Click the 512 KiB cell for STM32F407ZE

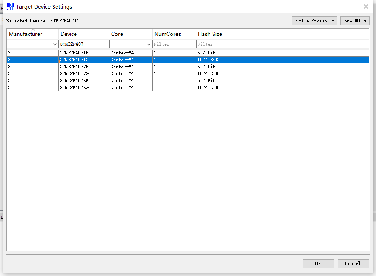pos(283,80)
